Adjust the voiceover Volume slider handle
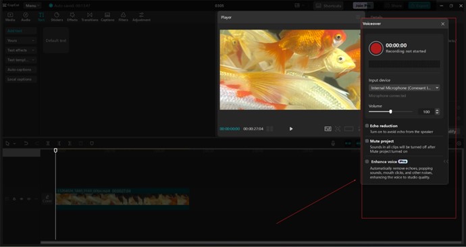This screenshot has width=466, height=247. coord(390,111)
